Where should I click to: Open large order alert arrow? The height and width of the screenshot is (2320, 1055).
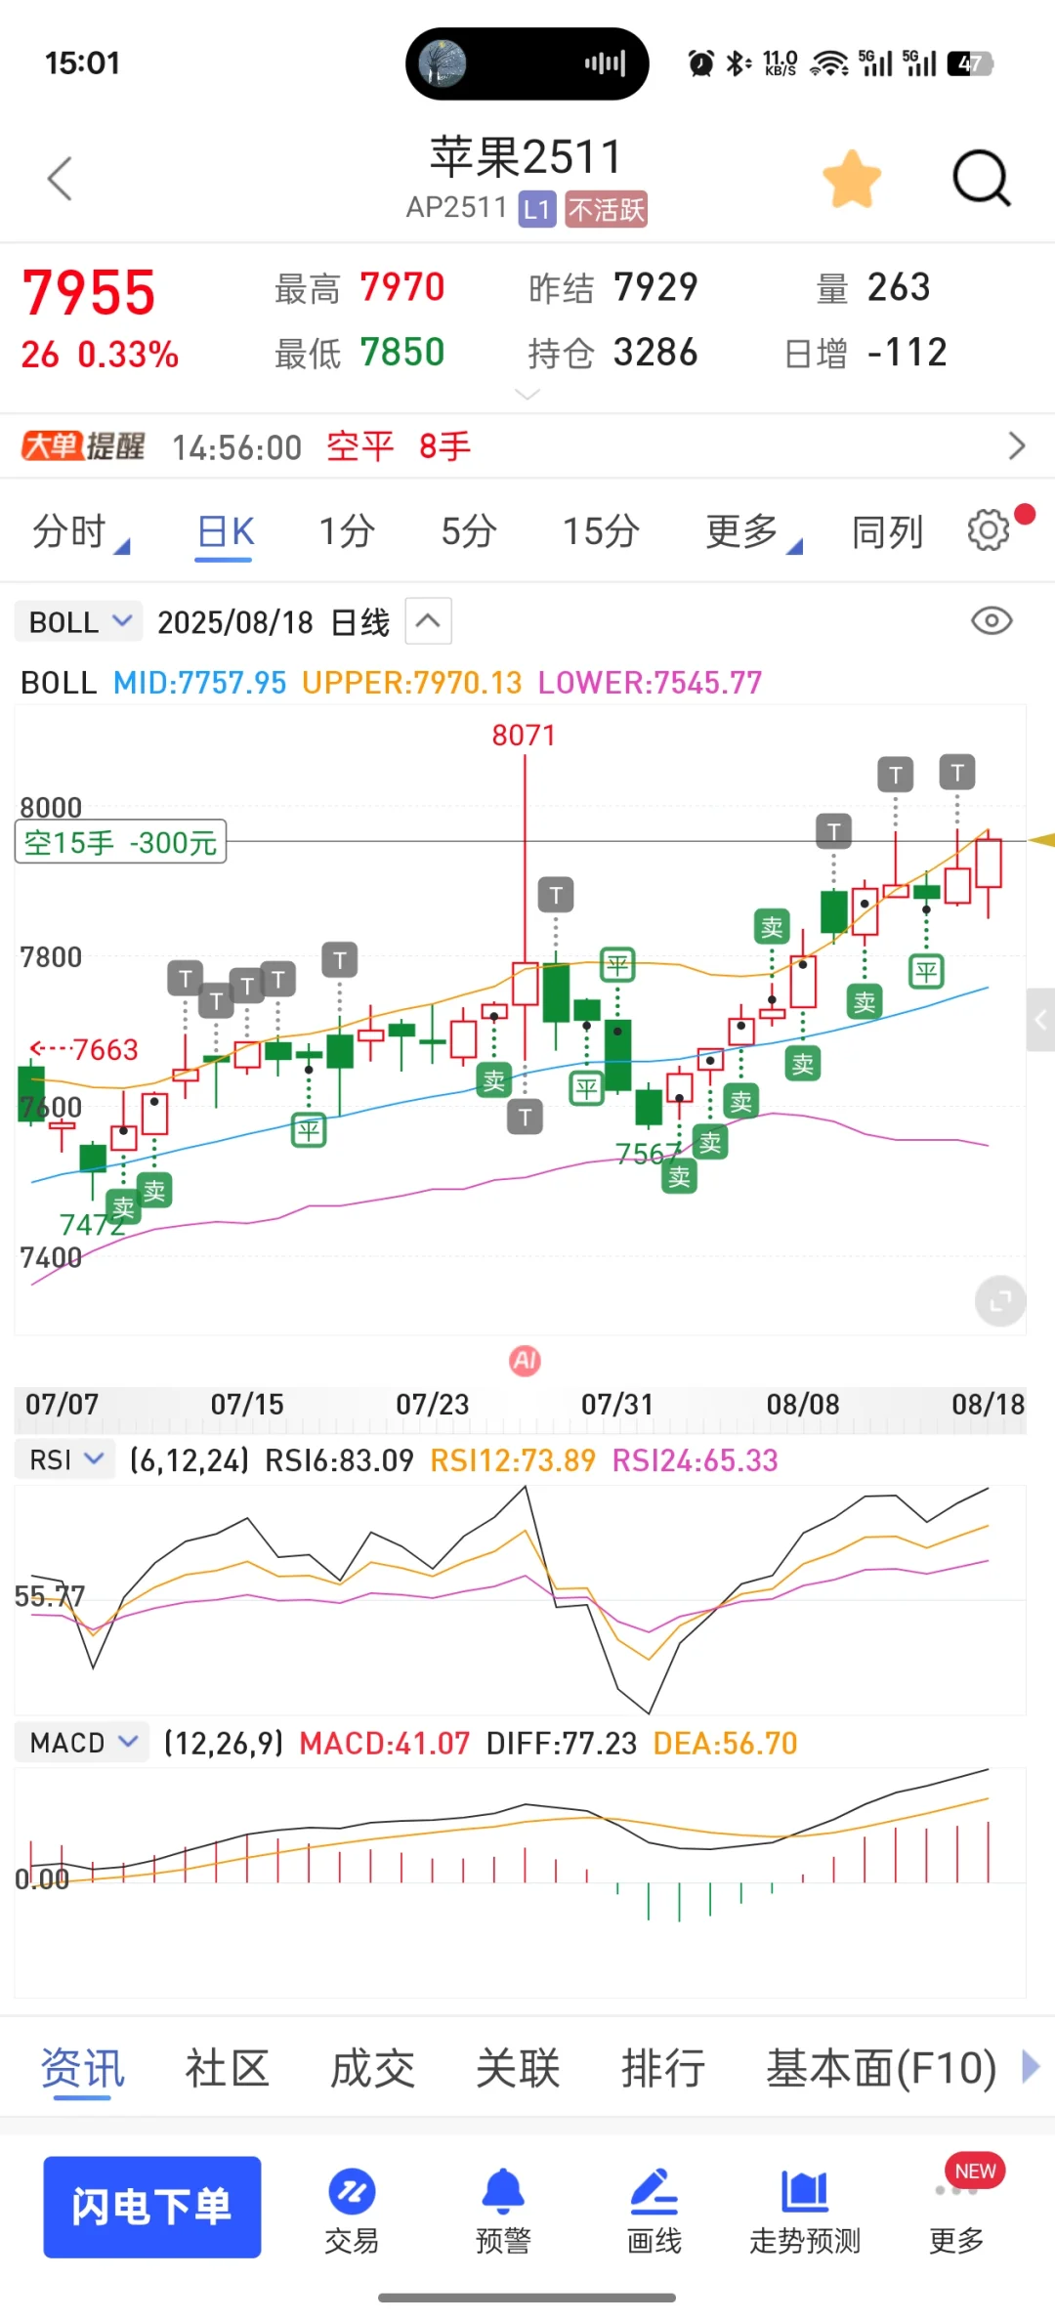point(1017,446)
